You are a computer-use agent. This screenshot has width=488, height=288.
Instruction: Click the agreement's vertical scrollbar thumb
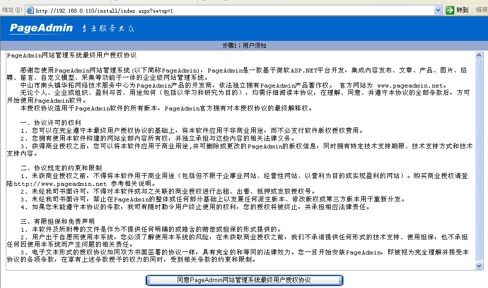pos(479,160)
